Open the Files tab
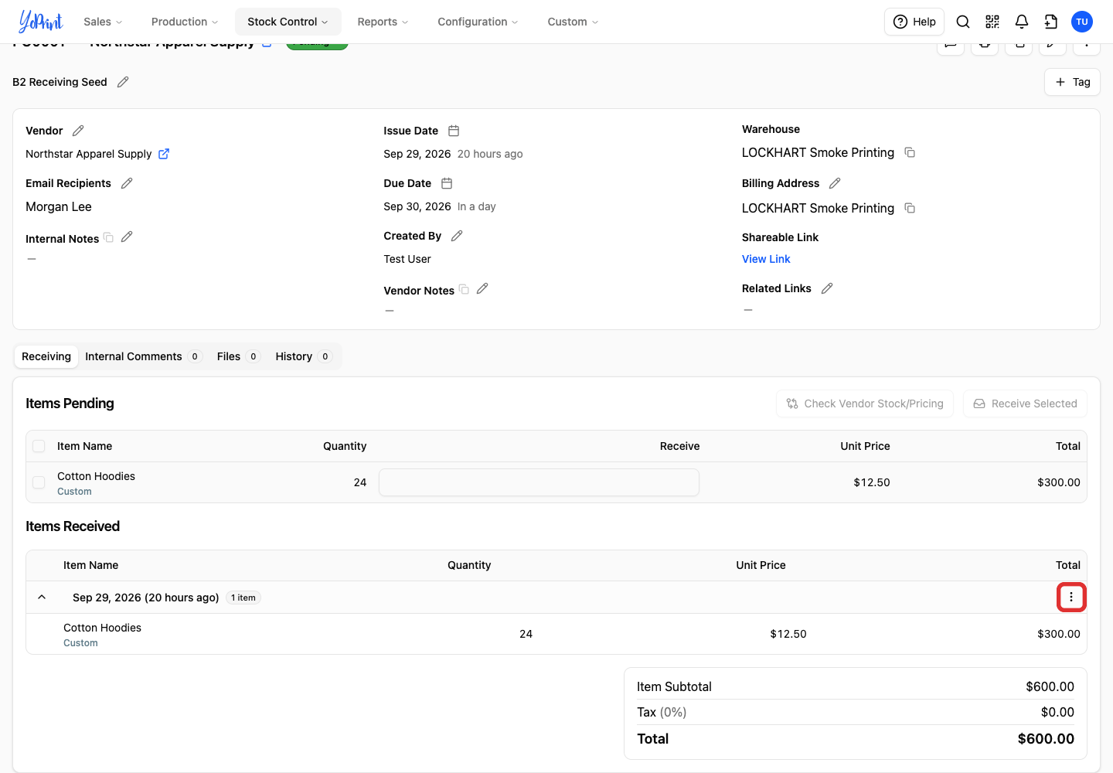The height and width of the screenshot is (773, 1113). coord(237,356)
